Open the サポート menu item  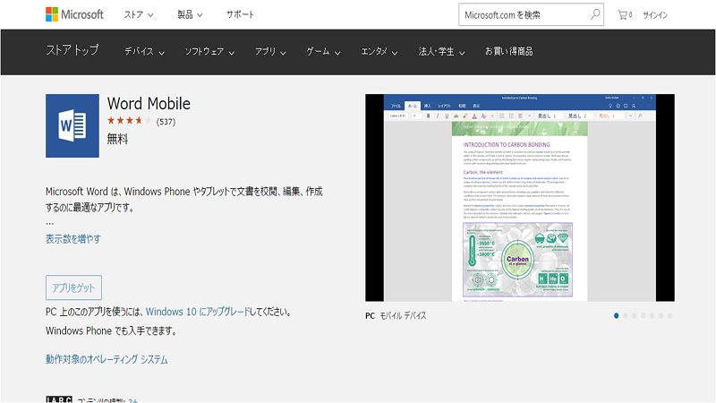[240, 14]
